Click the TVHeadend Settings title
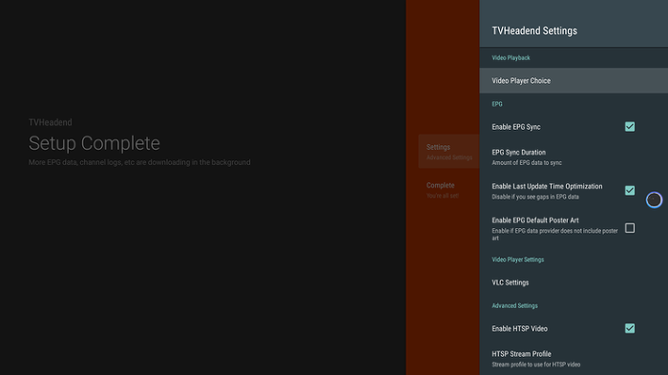Screen dimensions: 668x375 (534, 31)
